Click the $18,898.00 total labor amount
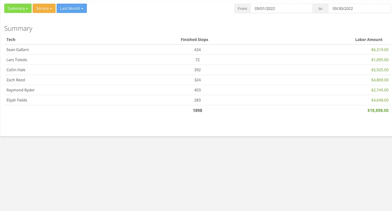392x211 pixels. [x=378, y=110]
